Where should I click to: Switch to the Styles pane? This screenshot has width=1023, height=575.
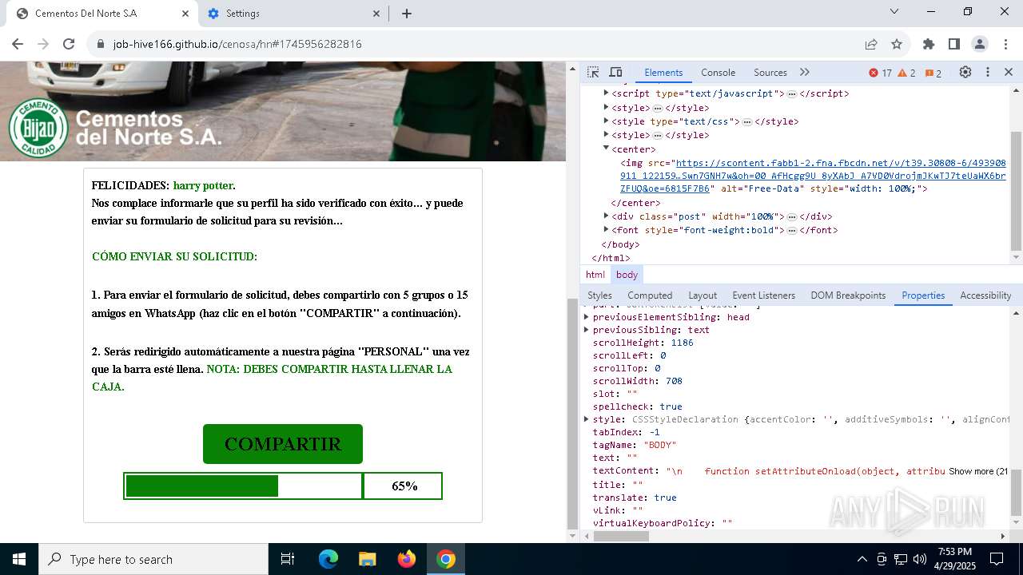(x=599, y=295)
